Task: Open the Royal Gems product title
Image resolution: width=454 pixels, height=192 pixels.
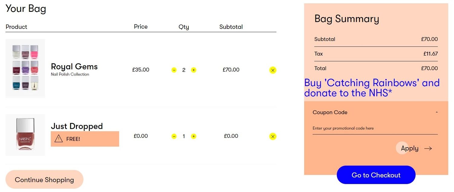Action: [x=74, y=67]
